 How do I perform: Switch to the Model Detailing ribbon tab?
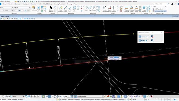pyautogui.click(x=48, y=4)
